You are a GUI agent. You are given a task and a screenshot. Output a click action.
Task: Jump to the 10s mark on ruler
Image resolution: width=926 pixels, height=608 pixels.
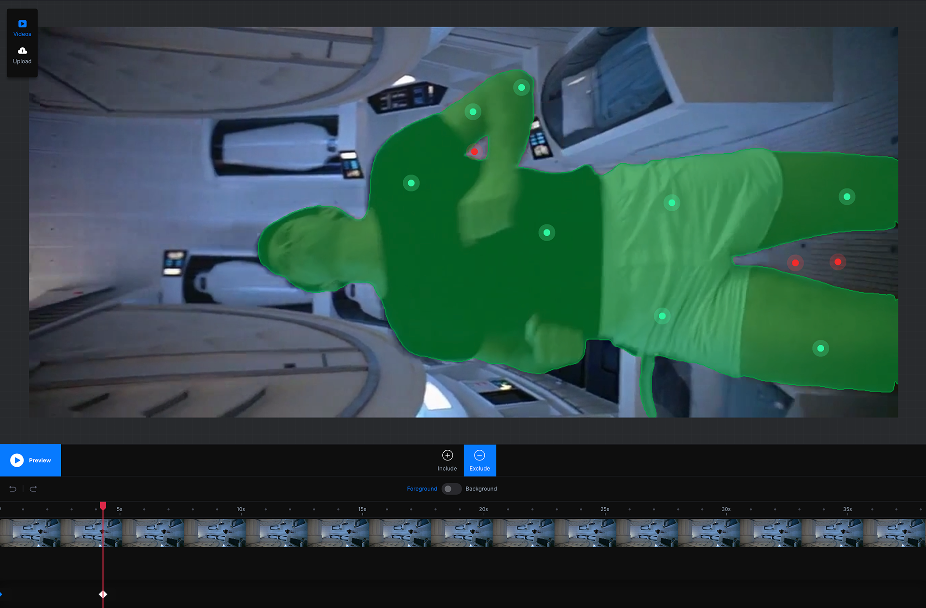(x=241, y=509)
